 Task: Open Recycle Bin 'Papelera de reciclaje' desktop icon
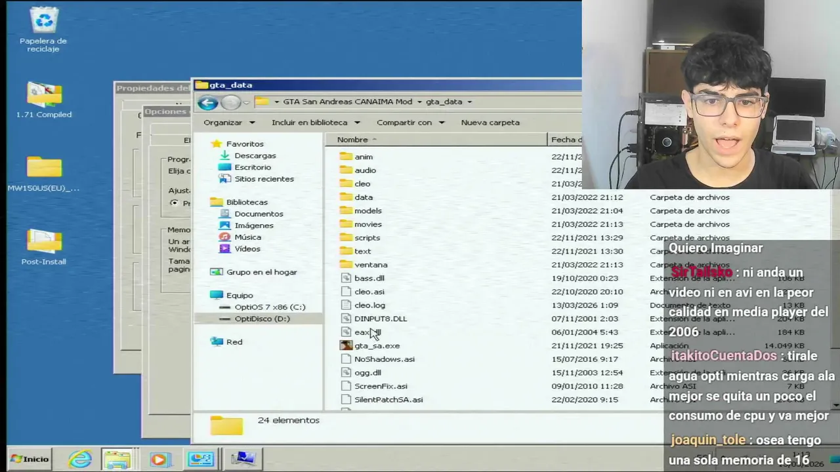point(43,29)
